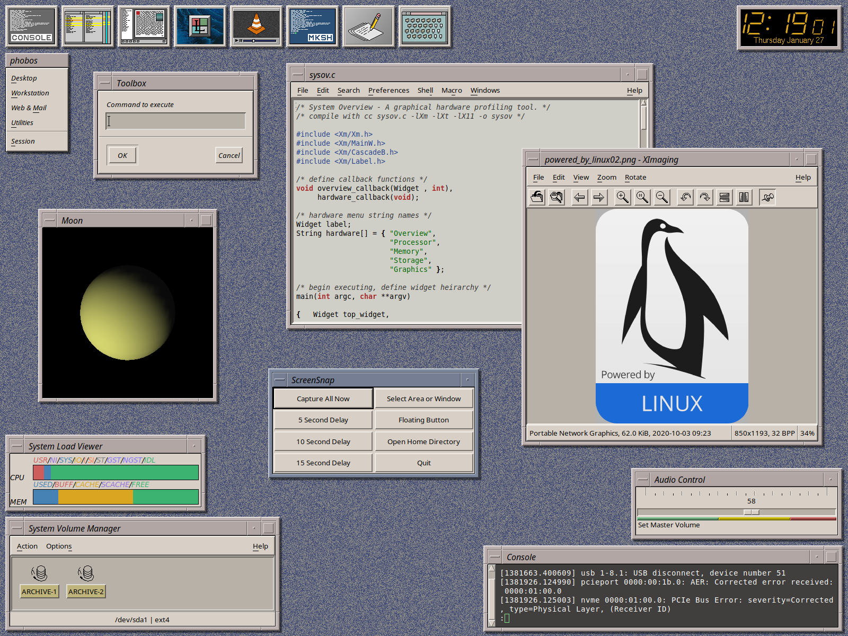
Task: Flip image vertically in XImaging toolbar
Action: pyautogui.click(x=725, y=197)
